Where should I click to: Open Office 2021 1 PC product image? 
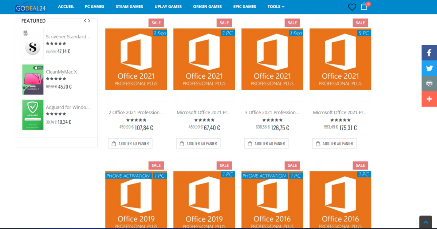(204, 59)
